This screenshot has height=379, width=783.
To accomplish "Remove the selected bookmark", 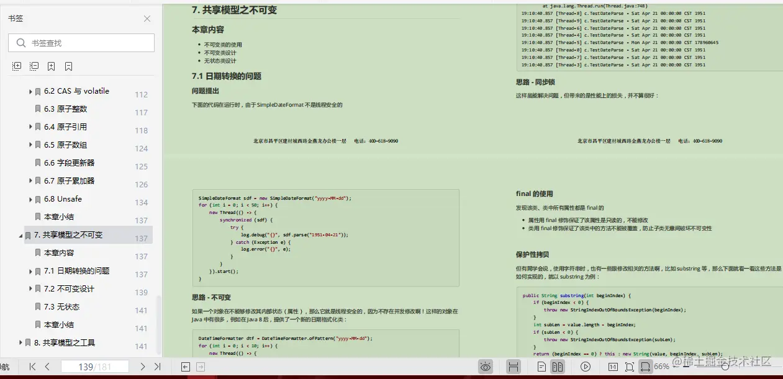I will pos(69,66).
